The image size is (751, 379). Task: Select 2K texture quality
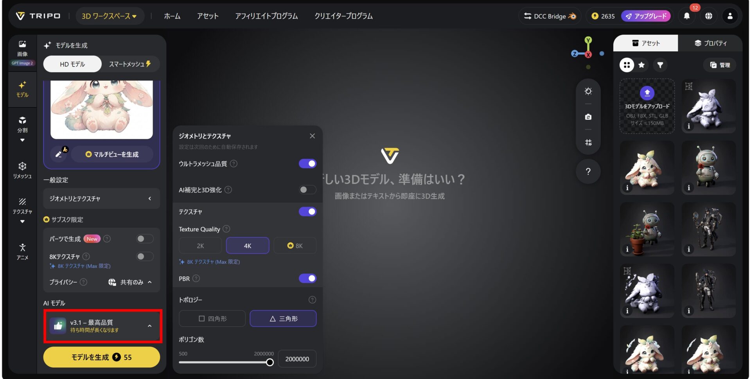pyautogui.click(x=200, y=246)
